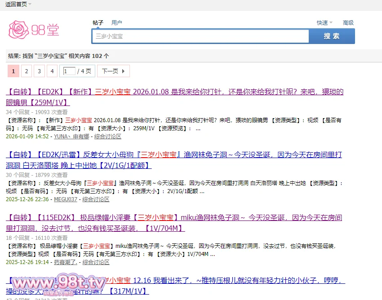Image resolution: width=382 pixels, height=300 pixels.
Task: Click the 98堂 rose logo
Action: (x=34, y=30)
